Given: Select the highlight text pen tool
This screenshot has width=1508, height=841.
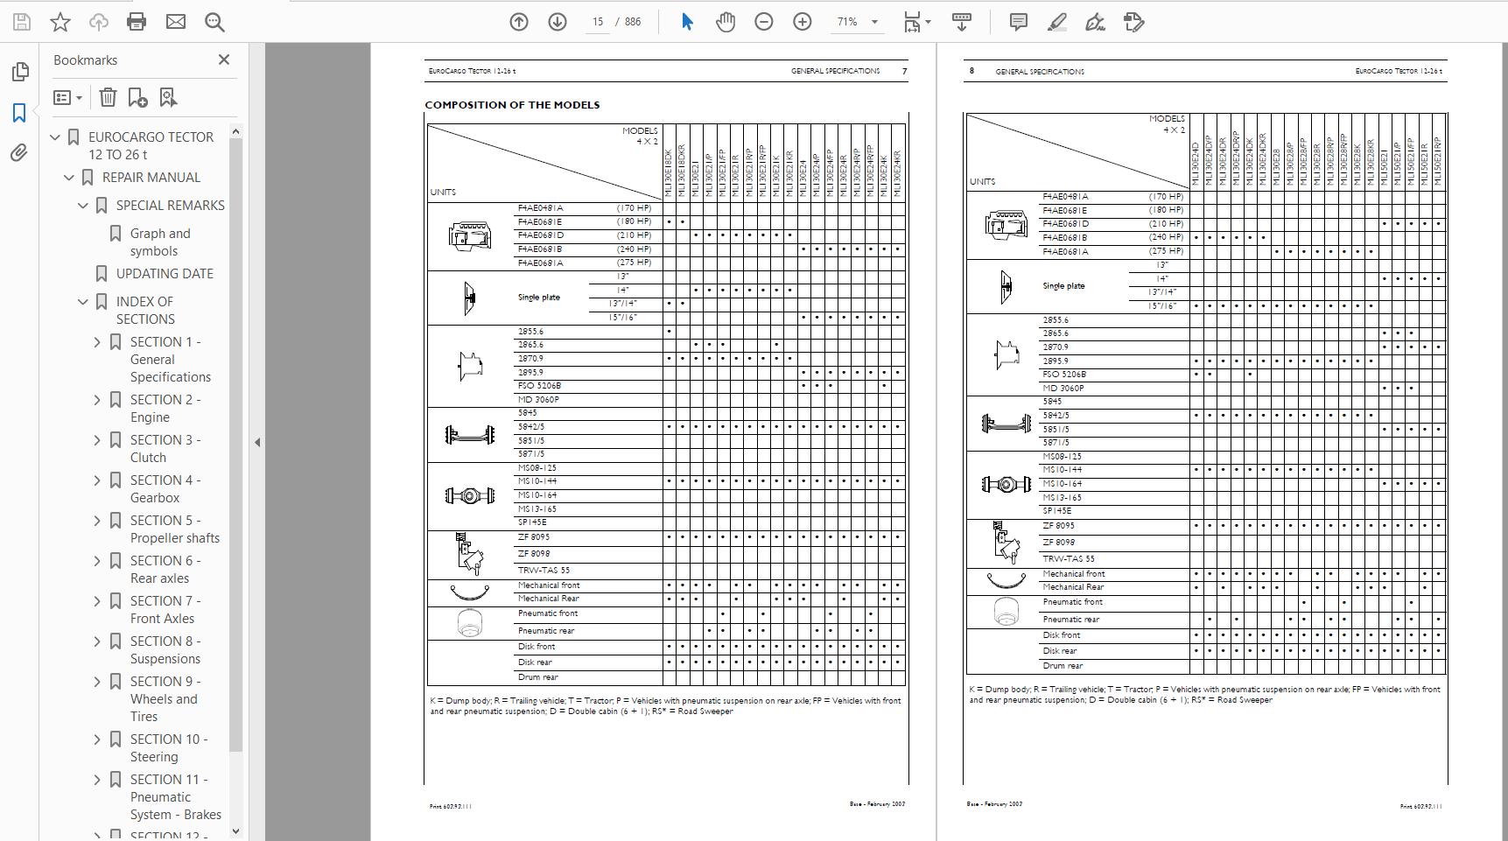Looking at the screenshot, I should [x=1057, y=22].
